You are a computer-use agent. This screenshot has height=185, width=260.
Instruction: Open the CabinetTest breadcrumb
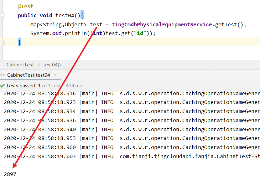point(20,65)
